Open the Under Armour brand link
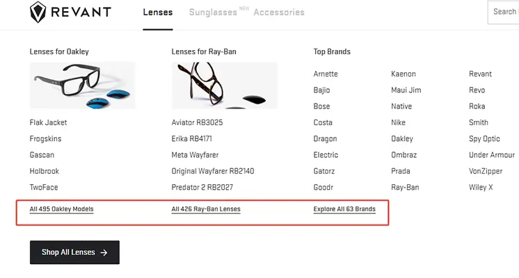Image resolution: width=519 pixels, height=278 pixels. click(492, 155)
